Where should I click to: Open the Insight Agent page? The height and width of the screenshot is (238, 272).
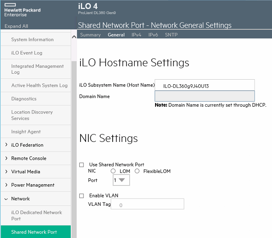36,132
